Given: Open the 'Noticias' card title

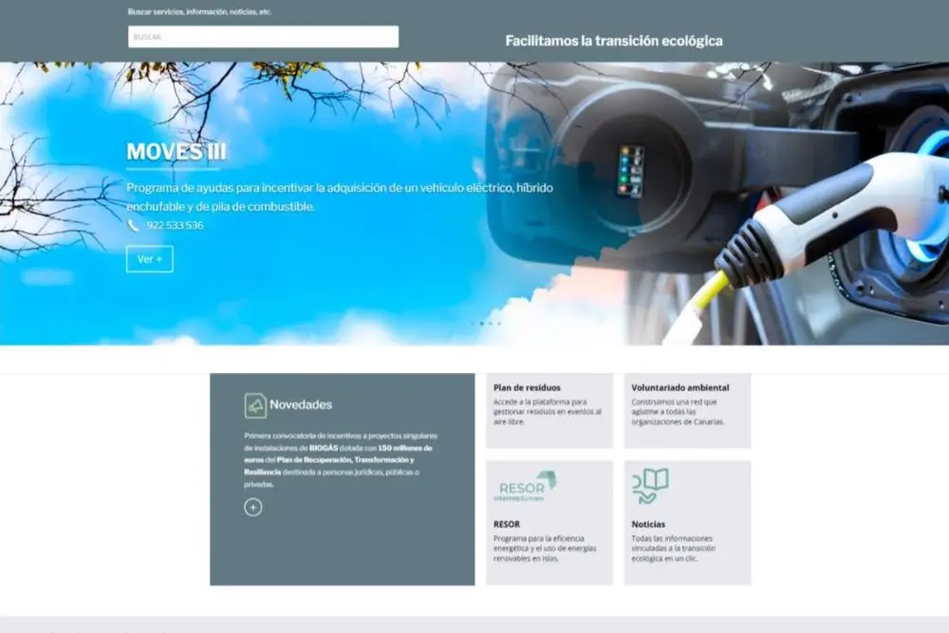Looking at the screenshot, I should pyautogui.click(x=648, y=524).
